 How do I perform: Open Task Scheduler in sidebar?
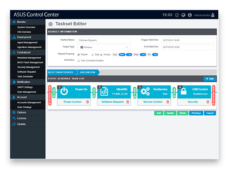pos(25,77)
